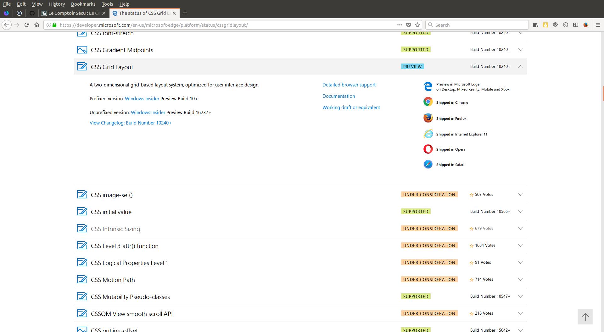Image resolution: width=604 pixels, height=332 pixels.
Task: Click the Opera logo icon
Action: [428, 149]
